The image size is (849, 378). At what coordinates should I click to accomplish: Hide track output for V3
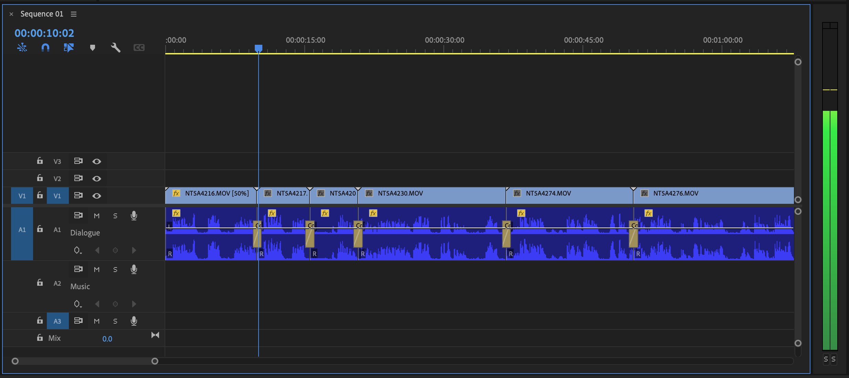tap(97, 161)
